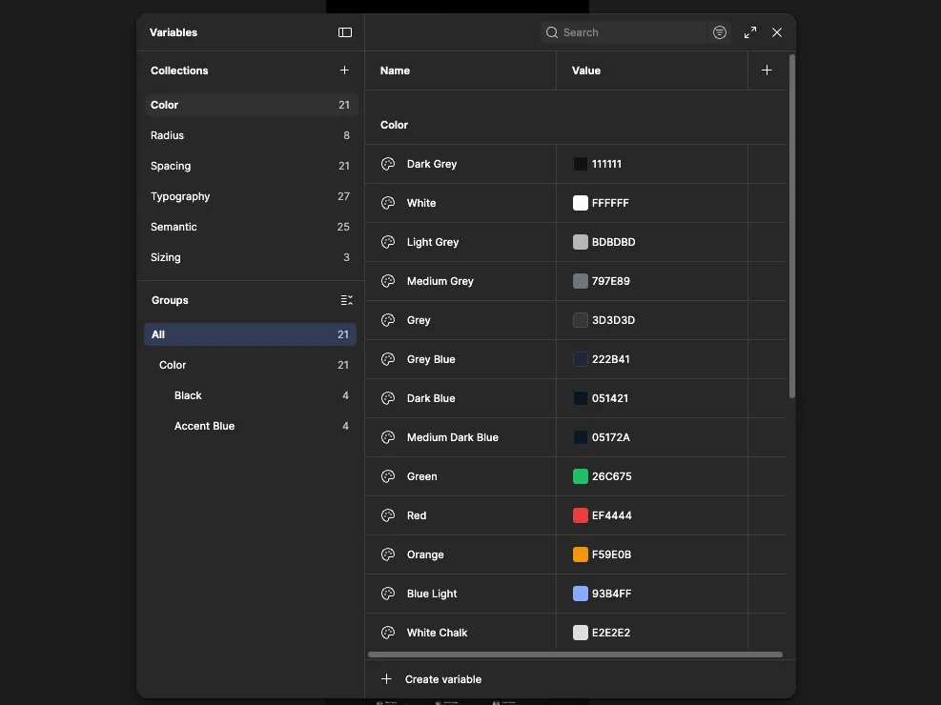
Task: Toggle the sidebar panel icon next to Variables
Action: [345, 32]
